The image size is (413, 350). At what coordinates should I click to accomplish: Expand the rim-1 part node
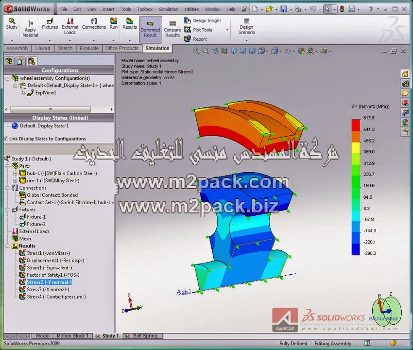click(x=15, y=181)
